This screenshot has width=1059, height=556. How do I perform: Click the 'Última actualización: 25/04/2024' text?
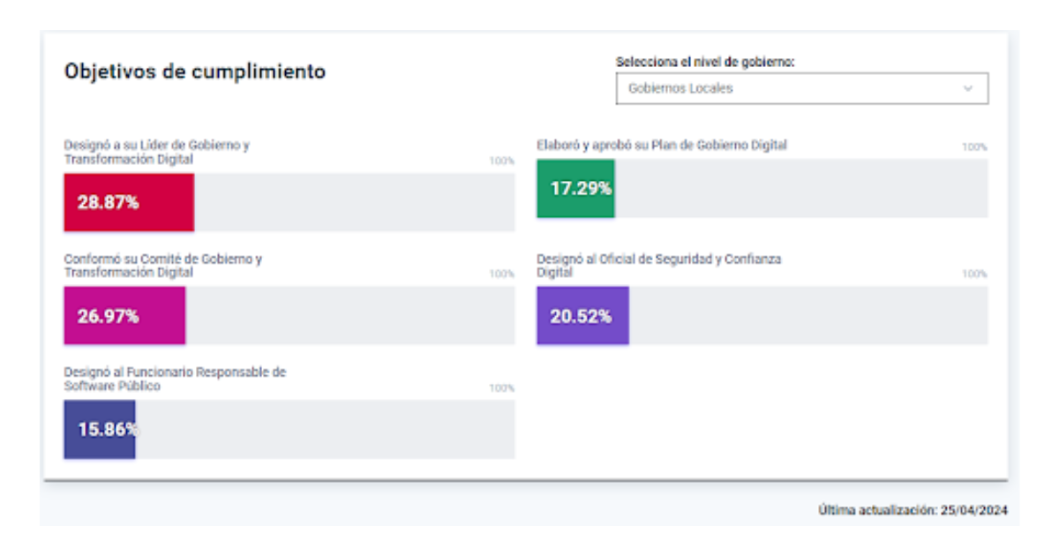[x=913, y=508]
